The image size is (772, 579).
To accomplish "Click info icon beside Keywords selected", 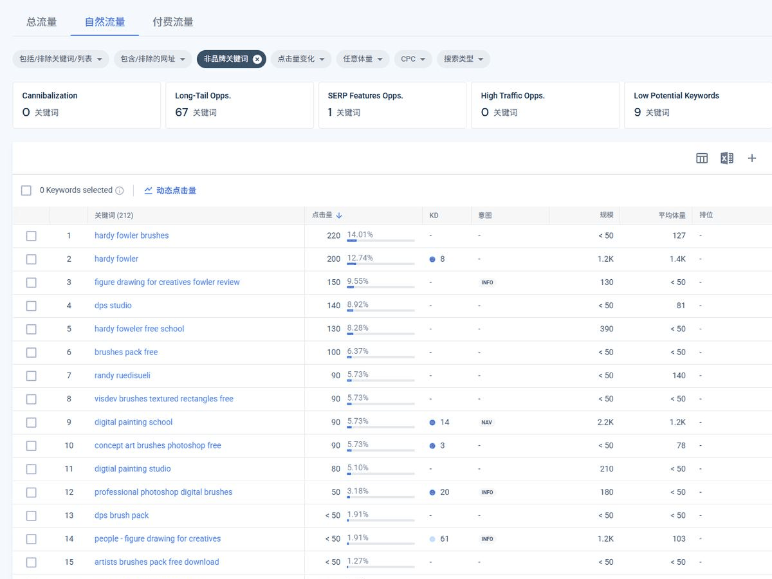I will tap(119, 190).
